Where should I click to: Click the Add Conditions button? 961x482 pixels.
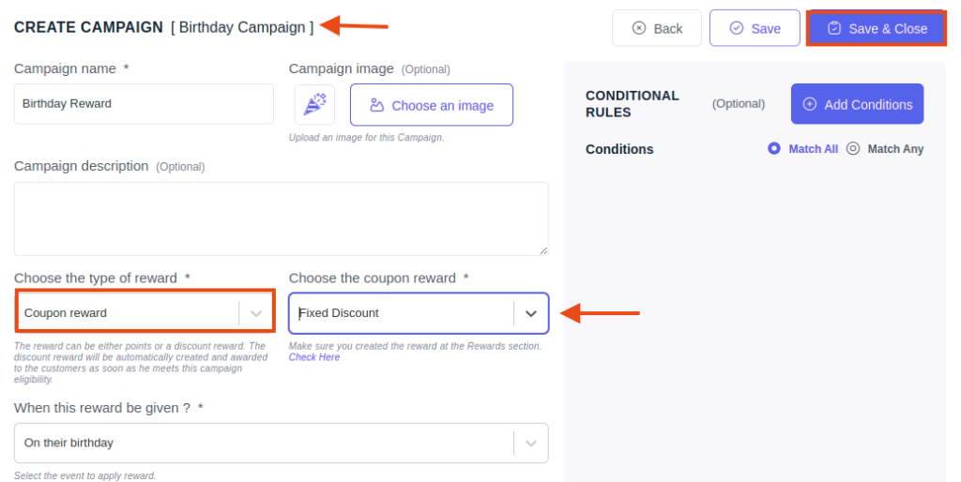[x=857, y=104]
